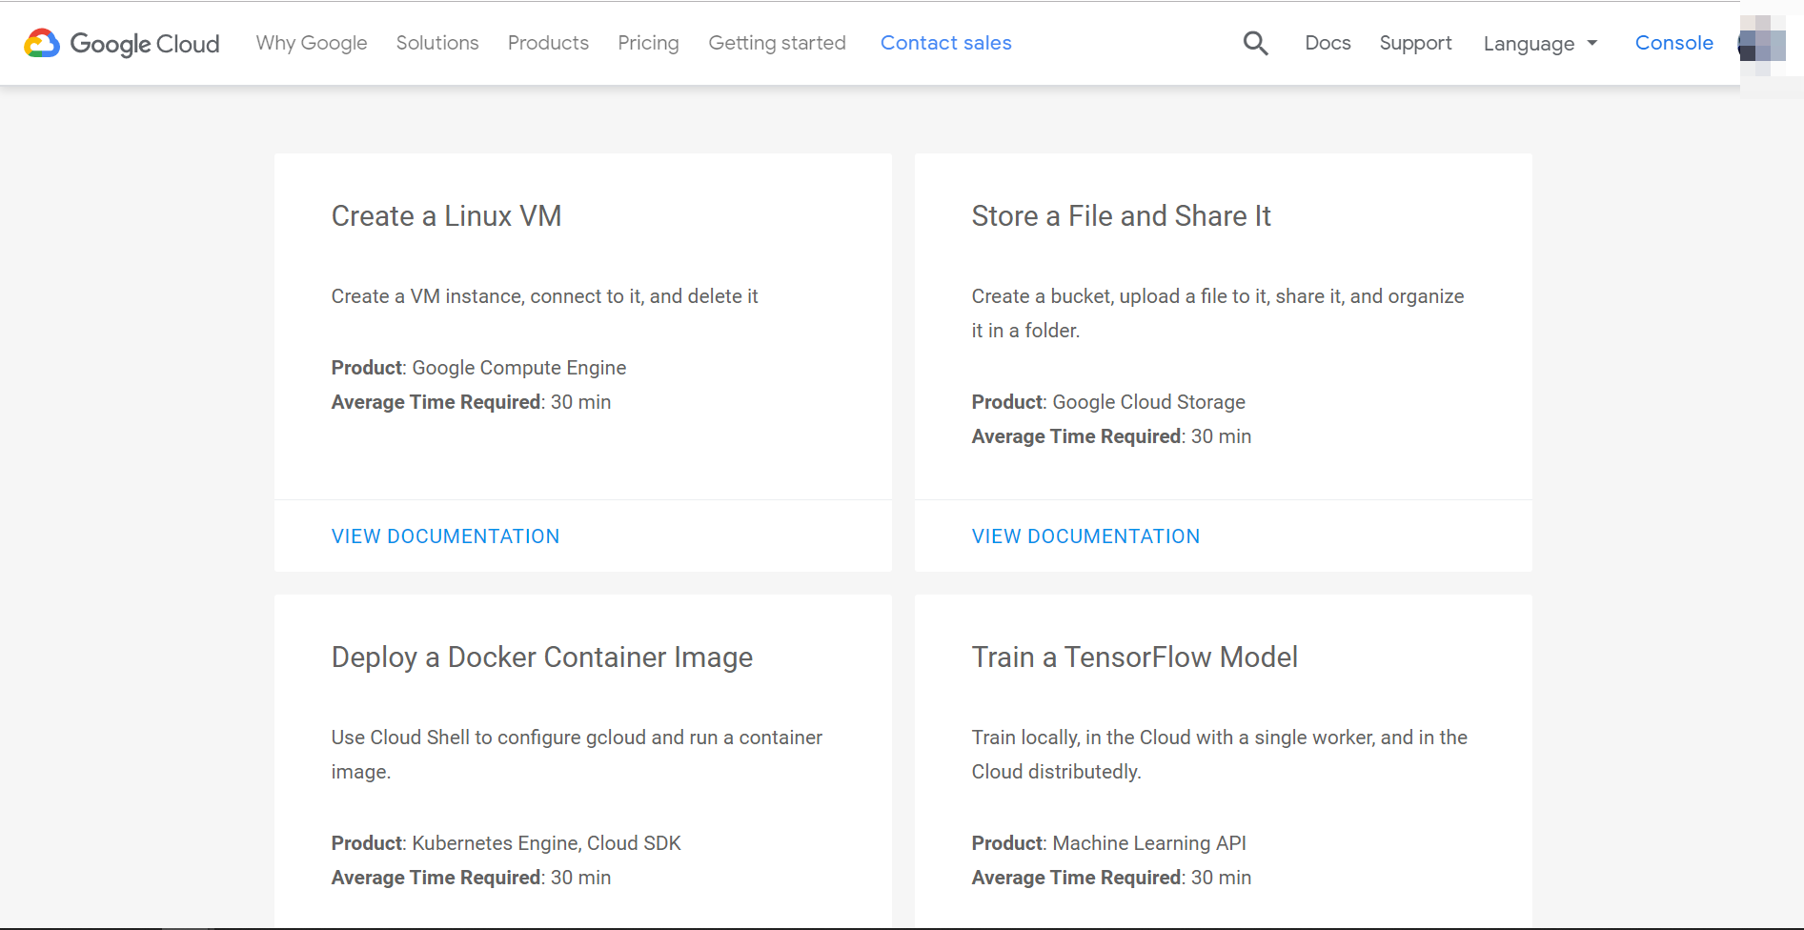Navigate to Getting started
Viewport: 1804px width, 930px height.
tap(777, 43)
